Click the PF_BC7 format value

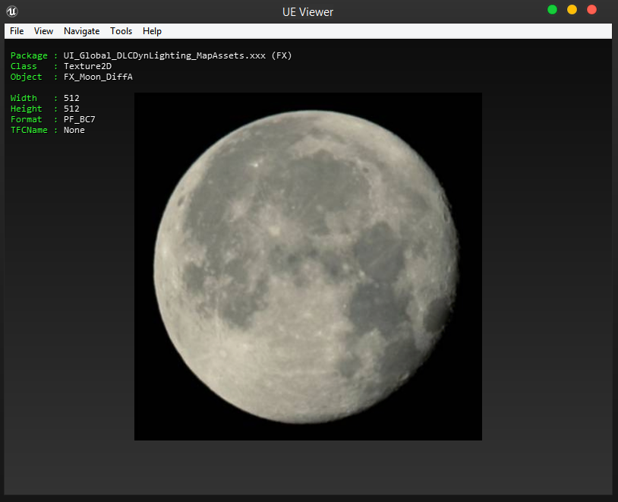[x=79, y=119]
